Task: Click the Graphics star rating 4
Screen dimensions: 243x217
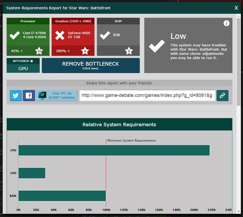Action: pyautogui.click(x=85, y=51)
